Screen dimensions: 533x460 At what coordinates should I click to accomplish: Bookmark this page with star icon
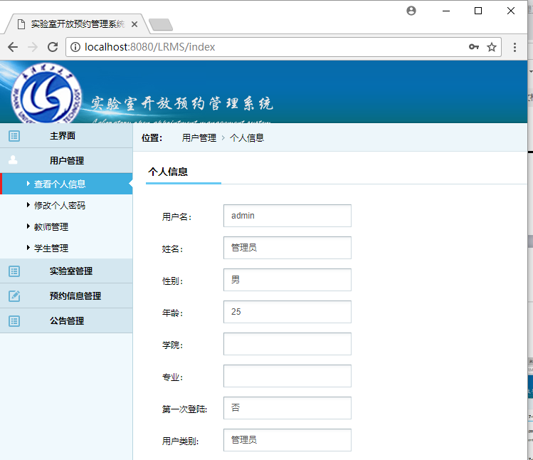492,47
